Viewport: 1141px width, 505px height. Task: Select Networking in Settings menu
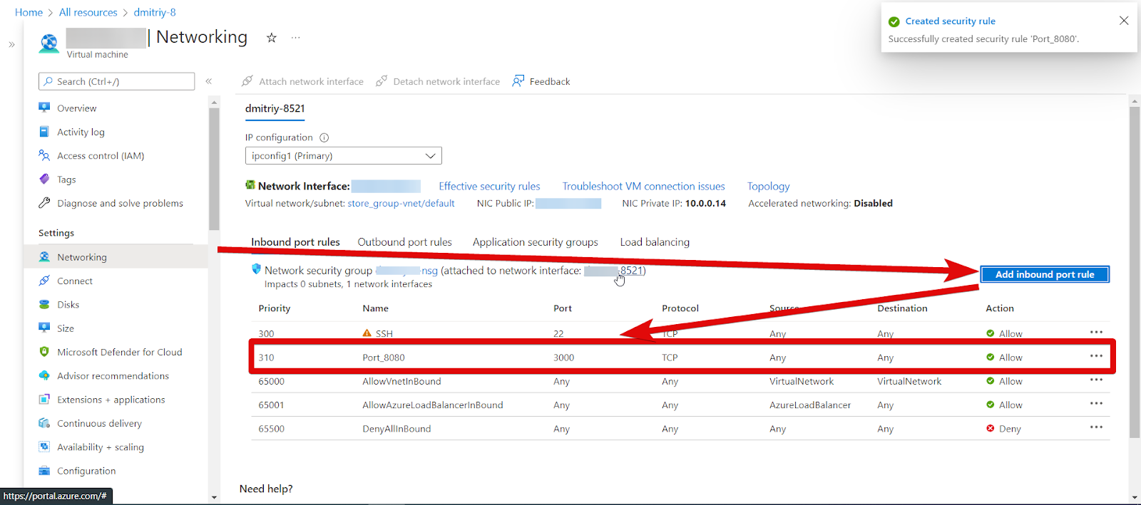coord(82,257)
